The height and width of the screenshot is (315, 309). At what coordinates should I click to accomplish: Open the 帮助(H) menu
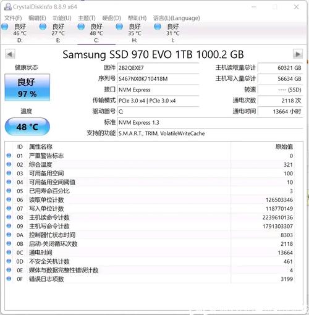(x=137, y=18)
